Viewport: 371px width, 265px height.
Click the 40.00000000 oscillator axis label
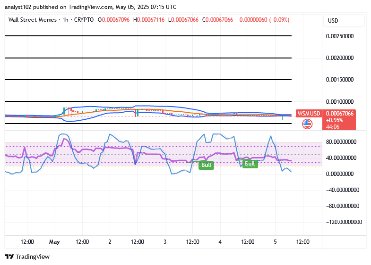pyautogui.click(x=341, y=158)
